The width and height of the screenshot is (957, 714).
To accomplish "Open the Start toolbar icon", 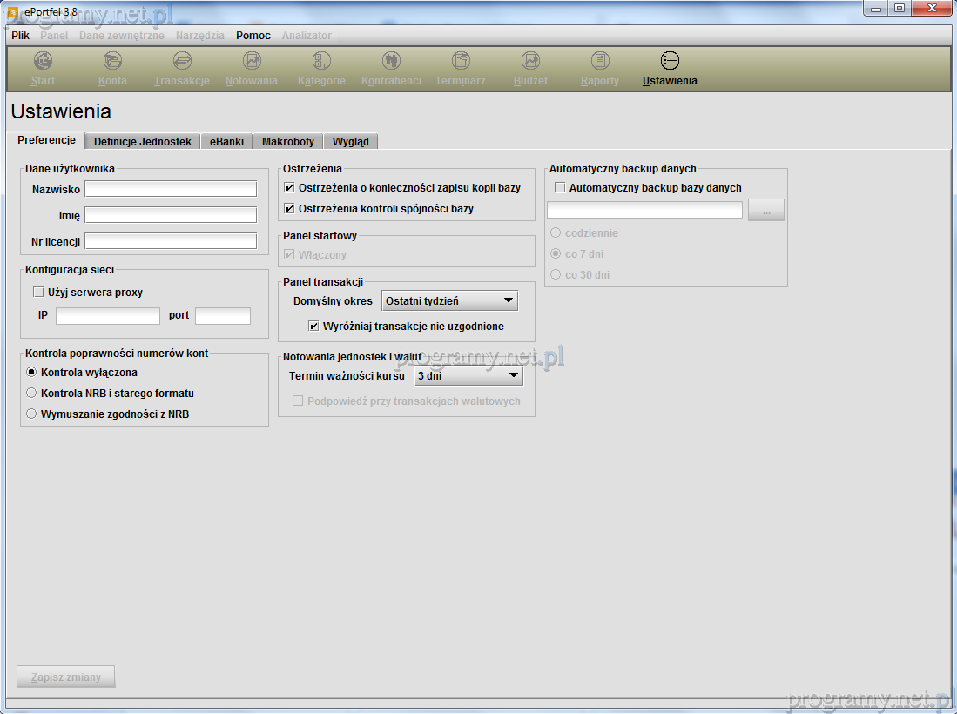I will point(43,61).
